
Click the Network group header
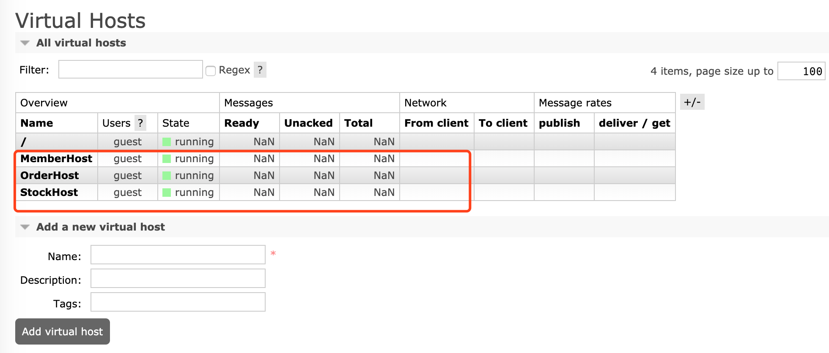[425, 103]
